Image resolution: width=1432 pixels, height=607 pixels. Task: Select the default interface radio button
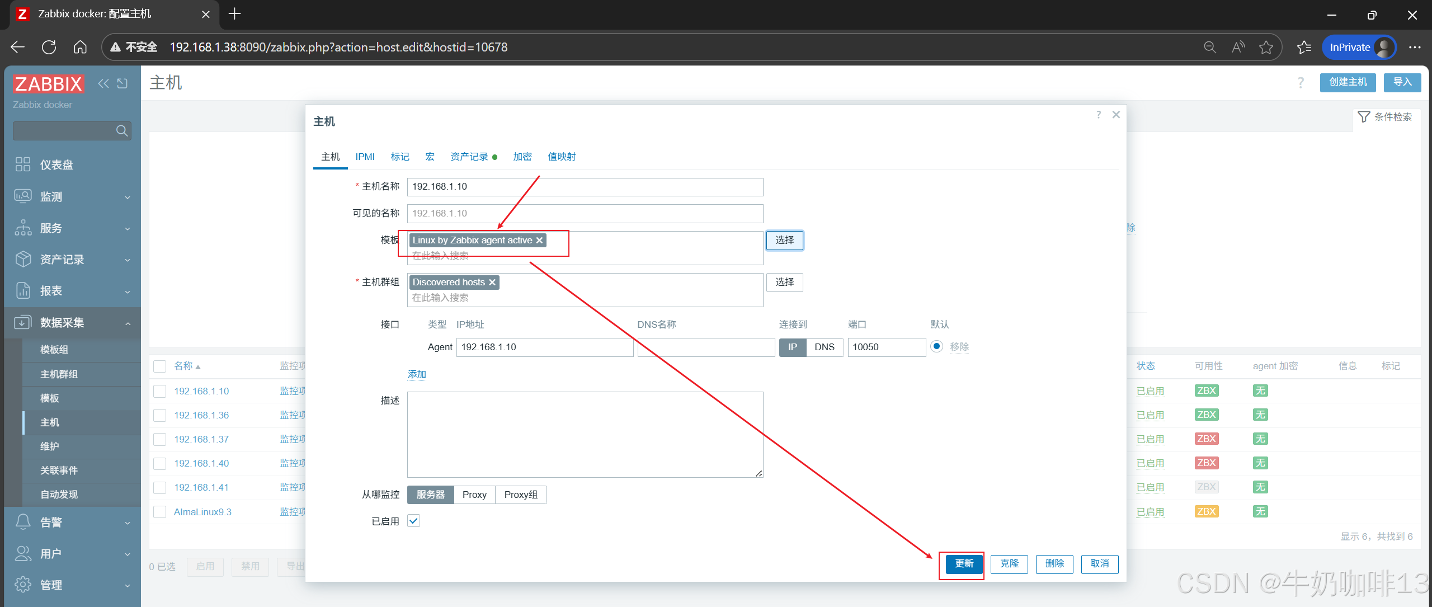click(936, 346)
